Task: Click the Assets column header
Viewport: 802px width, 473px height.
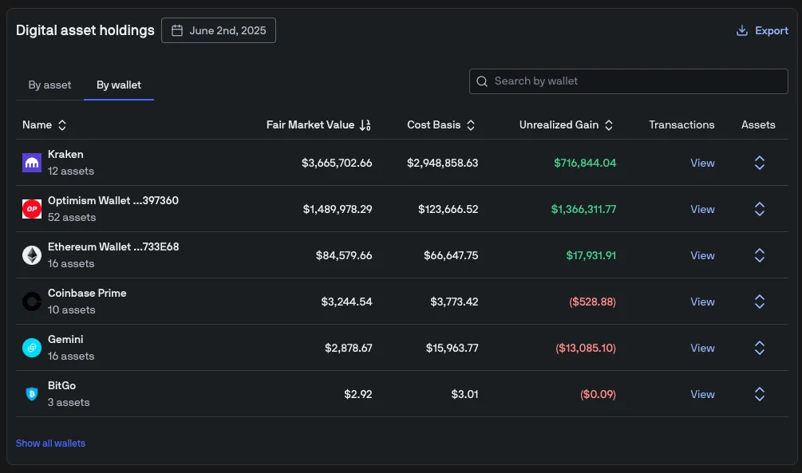Action: [758, 125]
